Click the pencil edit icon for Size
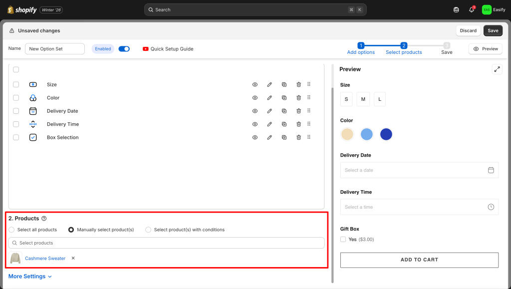511x289 pixels. (269, 84)
